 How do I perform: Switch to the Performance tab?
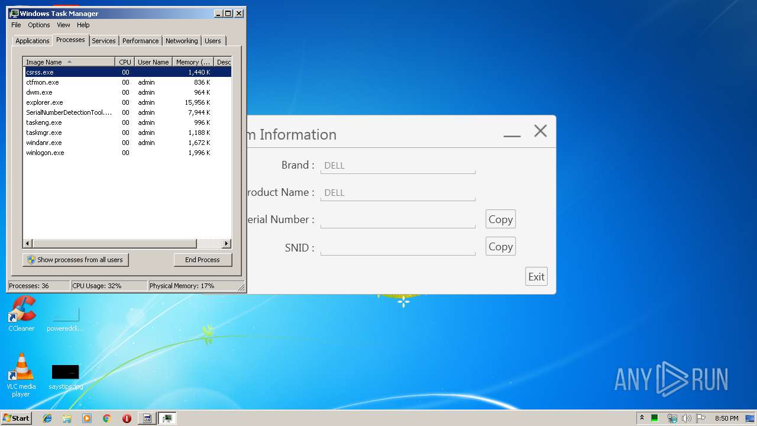(141, 41)
